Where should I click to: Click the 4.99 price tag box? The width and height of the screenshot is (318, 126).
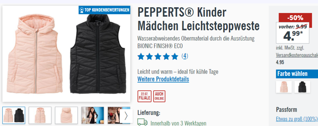[293, 33]
